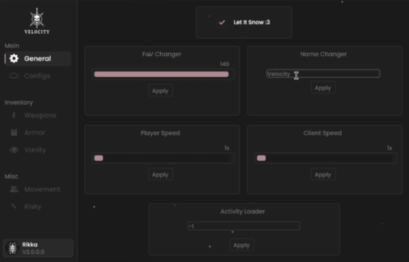
Task: Switch to the Armor page
Action: tap(38, 133)
